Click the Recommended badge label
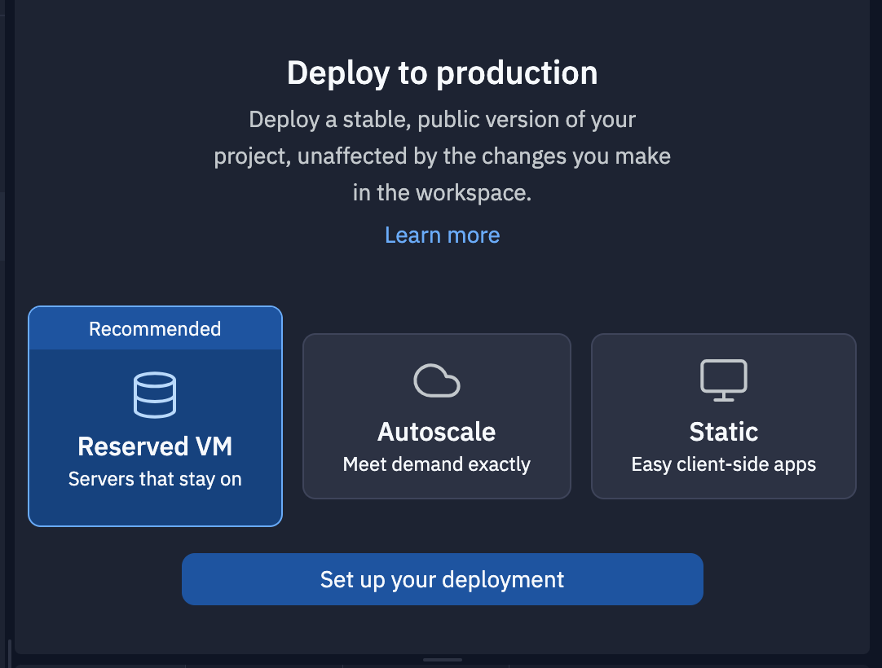Image resolution: width=882 pixels, height=668 pixels. pos(155,329)
